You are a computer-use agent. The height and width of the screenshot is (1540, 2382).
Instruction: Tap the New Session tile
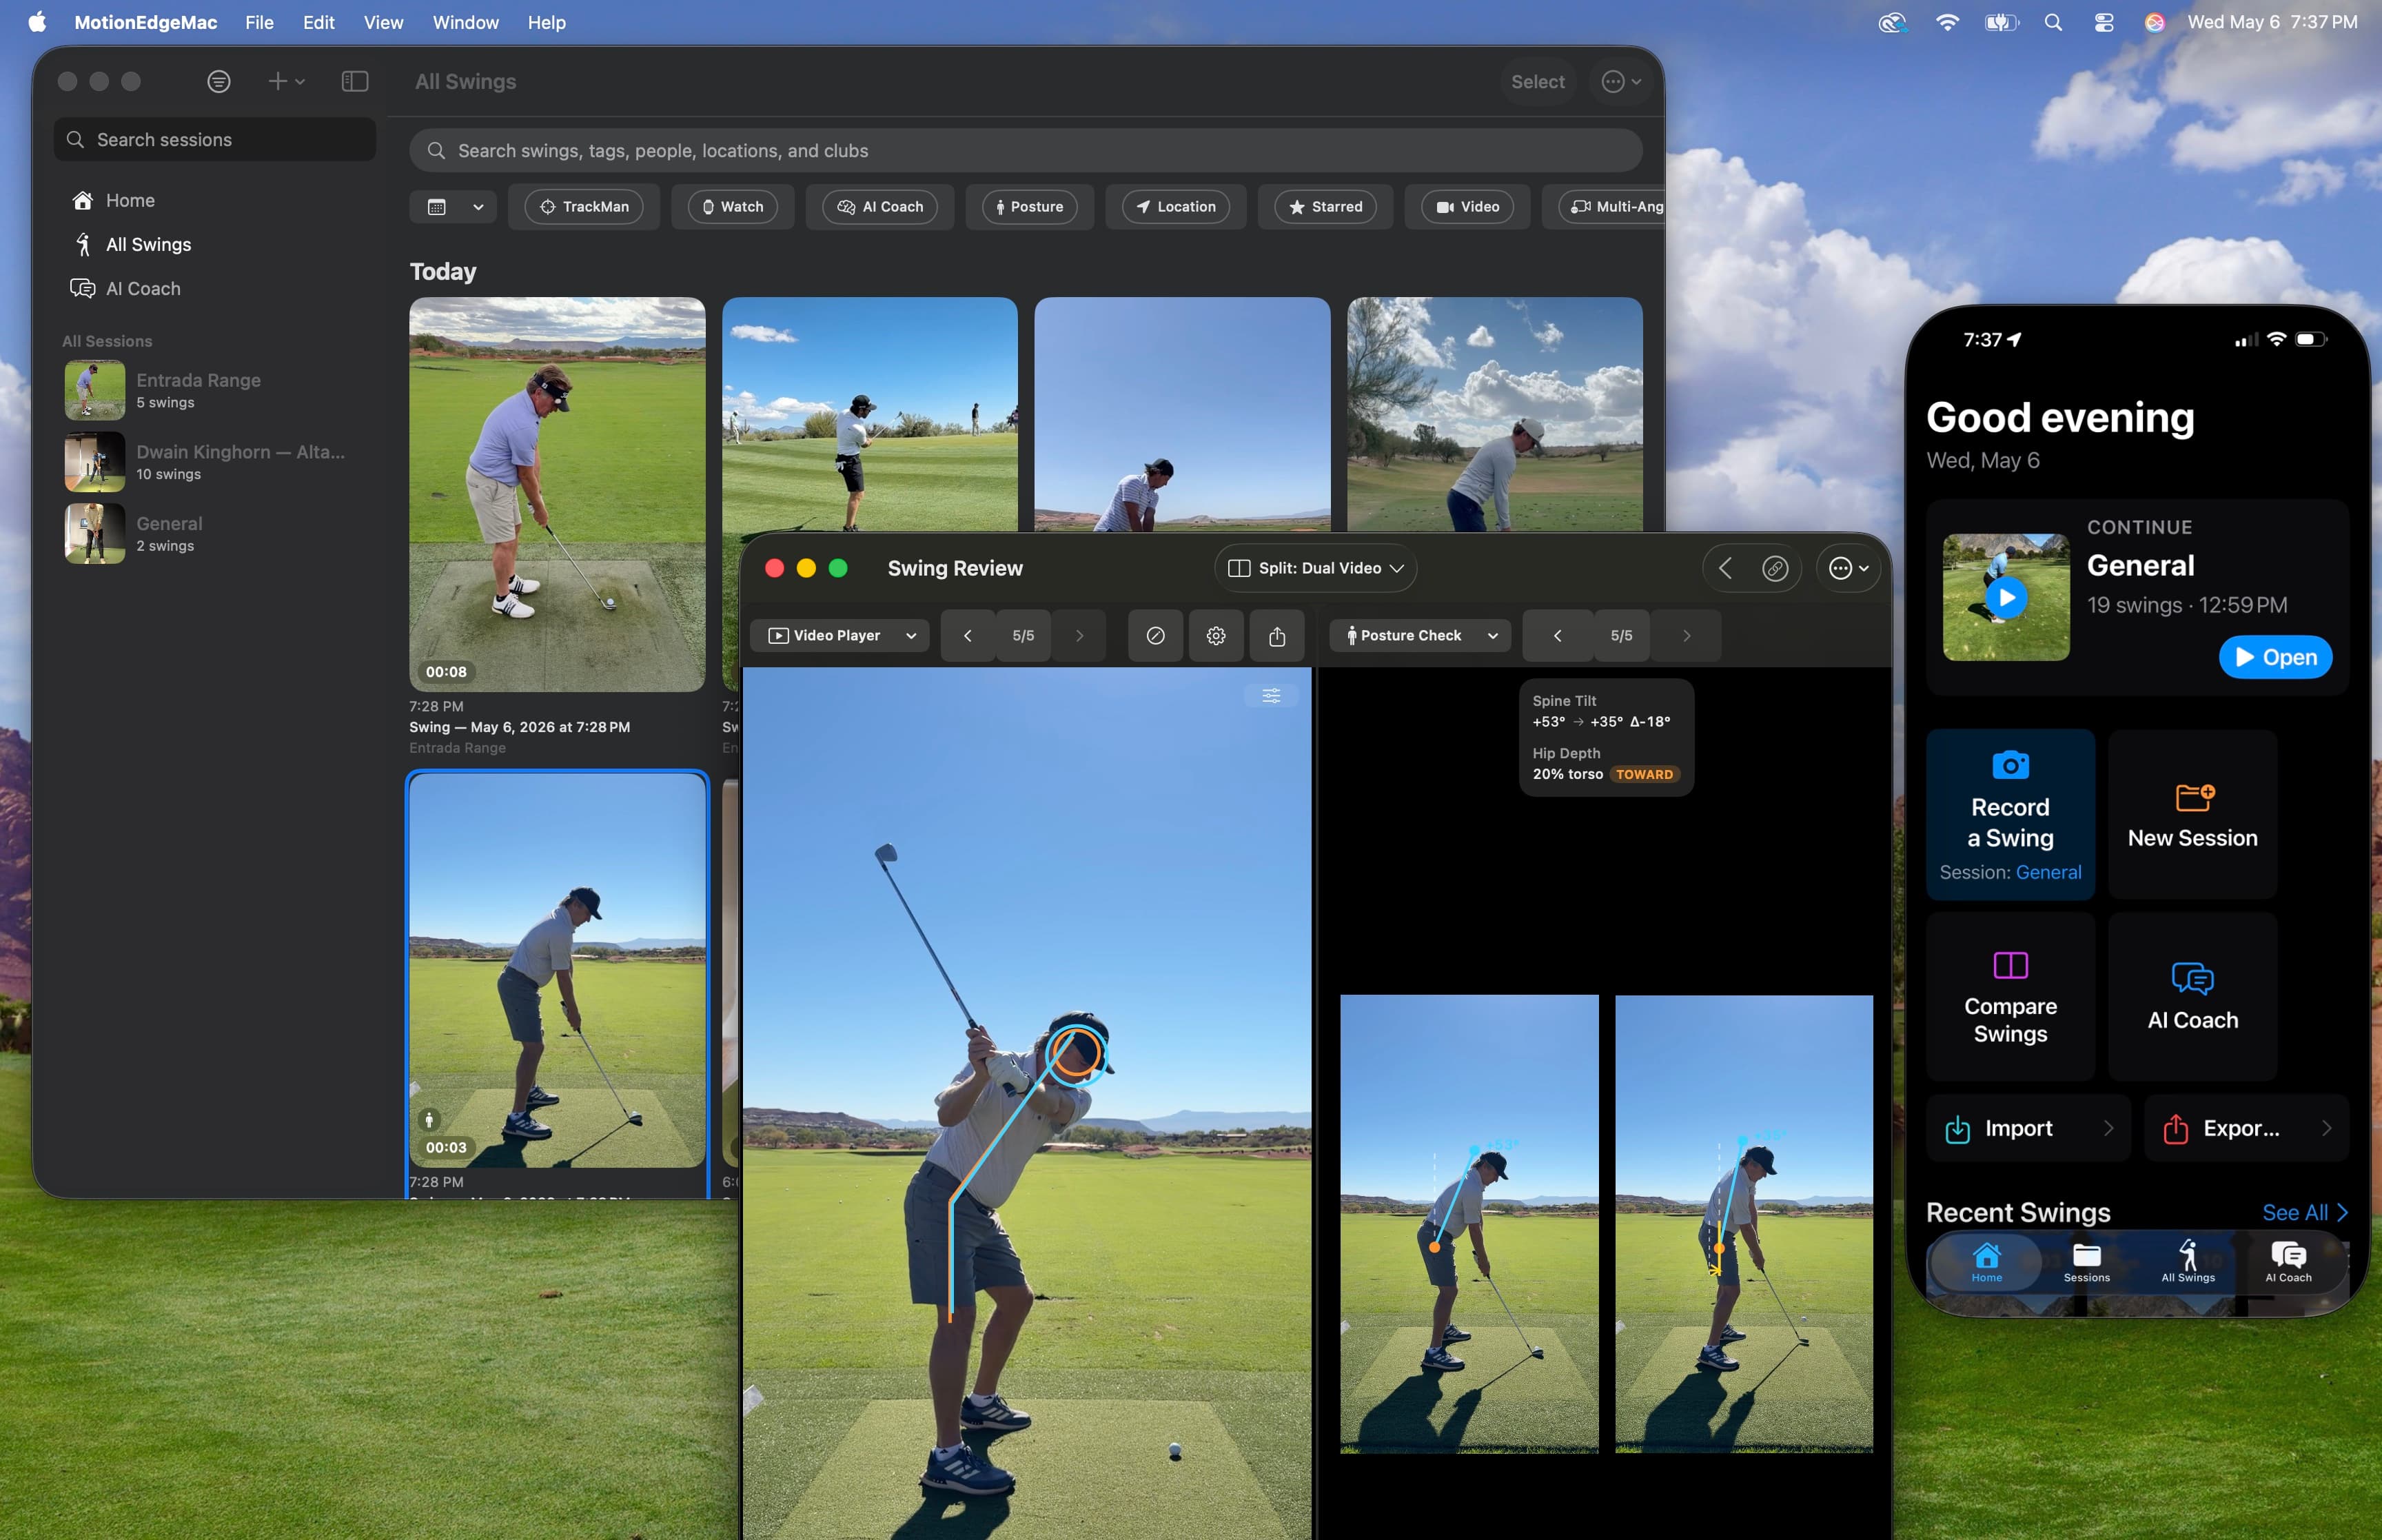[x=2192, y=814]
